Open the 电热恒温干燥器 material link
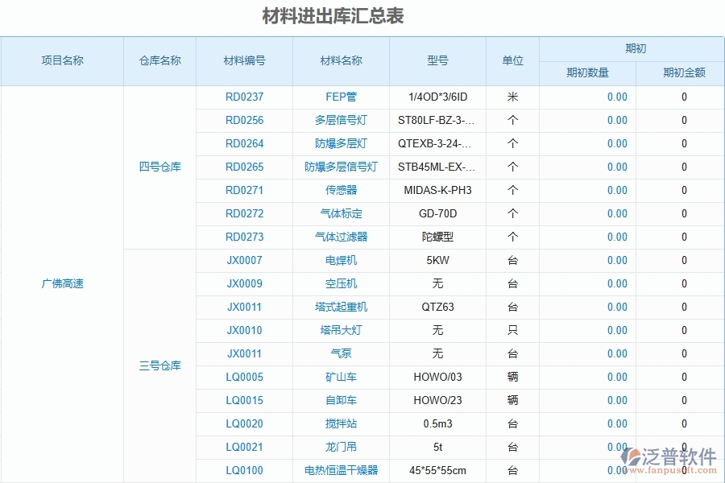 [340, 470]
